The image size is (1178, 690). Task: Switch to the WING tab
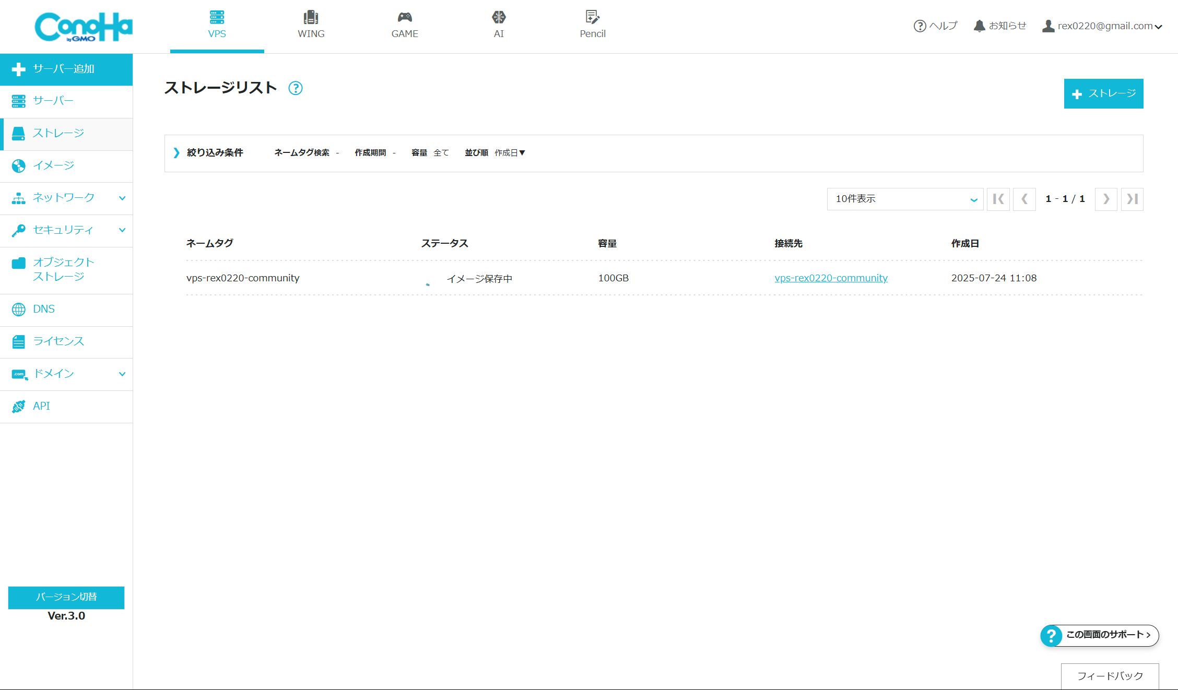[x=311, y=26]
